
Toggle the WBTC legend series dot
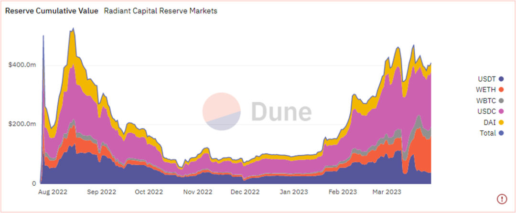pos(501,100)
